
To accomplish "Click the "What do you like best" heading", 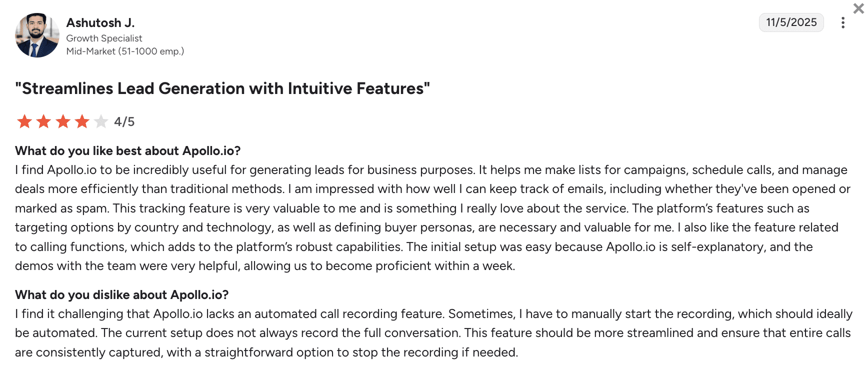I will pyautogui.click(x=128, y=151).
